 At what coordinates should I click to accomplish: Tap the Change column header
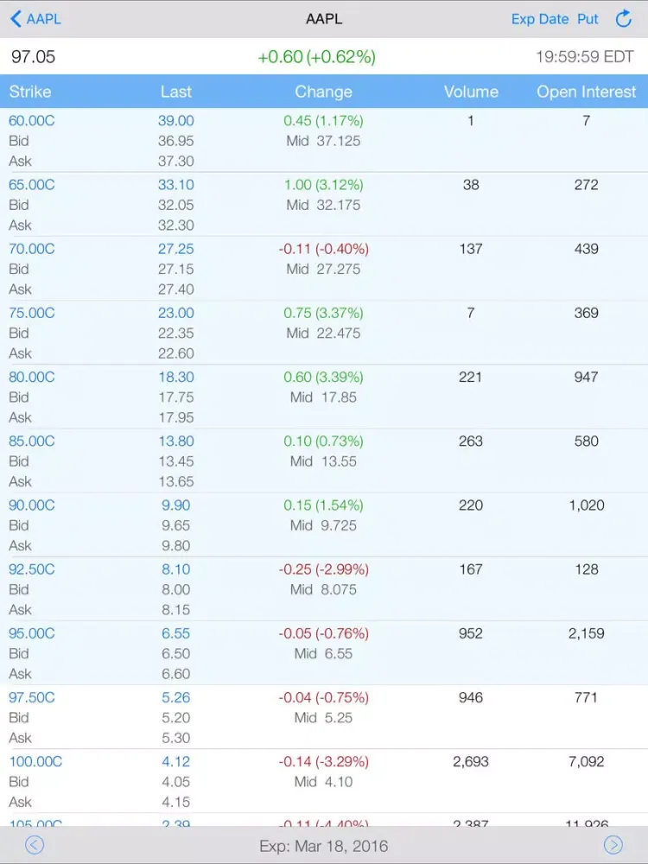coord(323,92)
